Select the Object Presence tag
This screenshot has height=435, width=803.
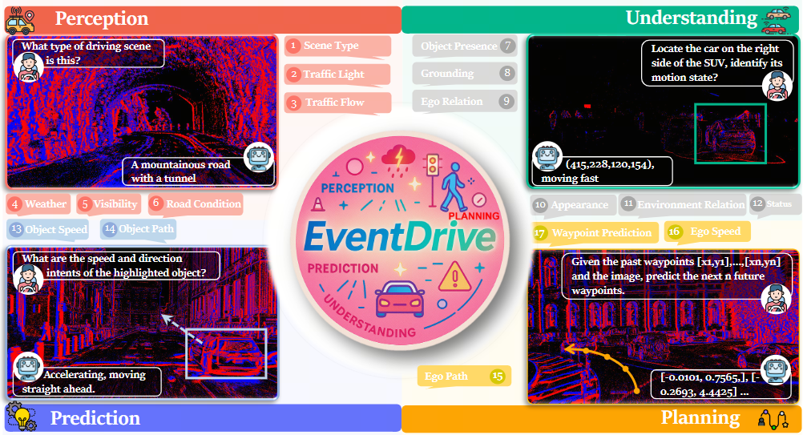pyautogui.click(x=465, y=46)
